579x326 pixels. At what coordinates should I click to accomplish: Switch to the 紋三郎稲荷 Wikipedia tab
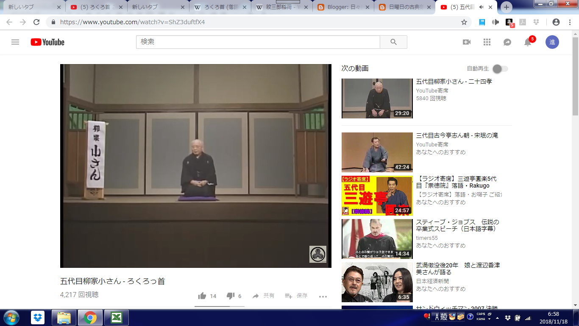pos(281,7)
